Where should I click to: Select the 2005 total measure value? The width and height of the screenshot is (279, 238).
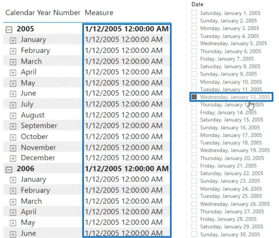click(127, 29)
